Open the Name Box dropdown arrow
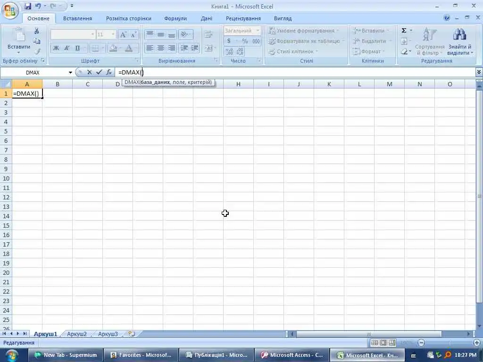 point(70,73)
